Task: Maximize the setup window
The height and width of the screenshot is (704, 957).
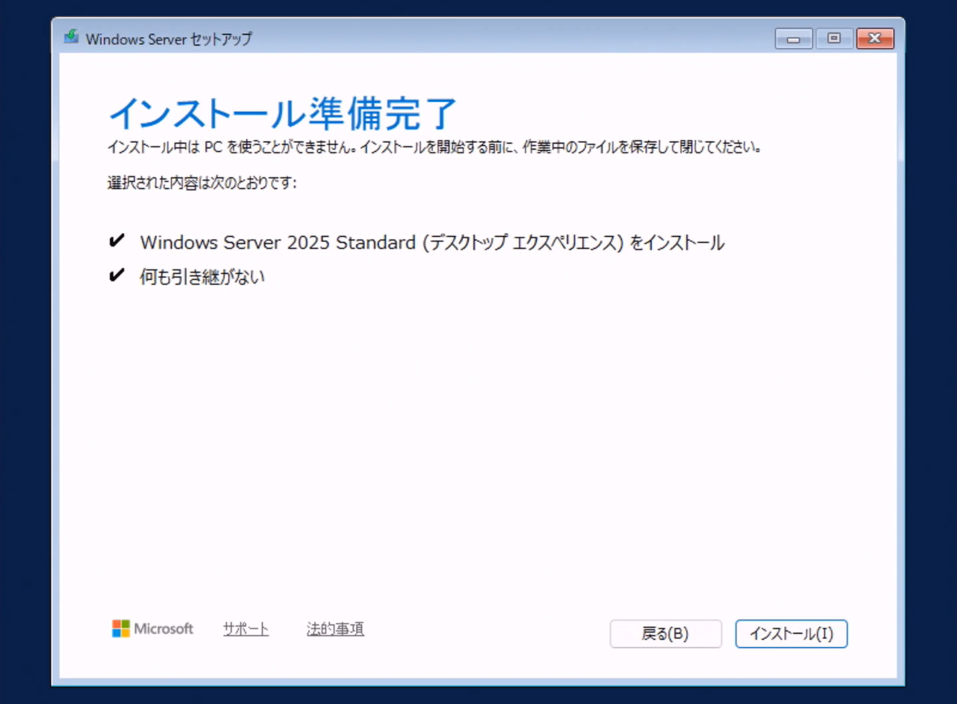Action: coord(834,39)
